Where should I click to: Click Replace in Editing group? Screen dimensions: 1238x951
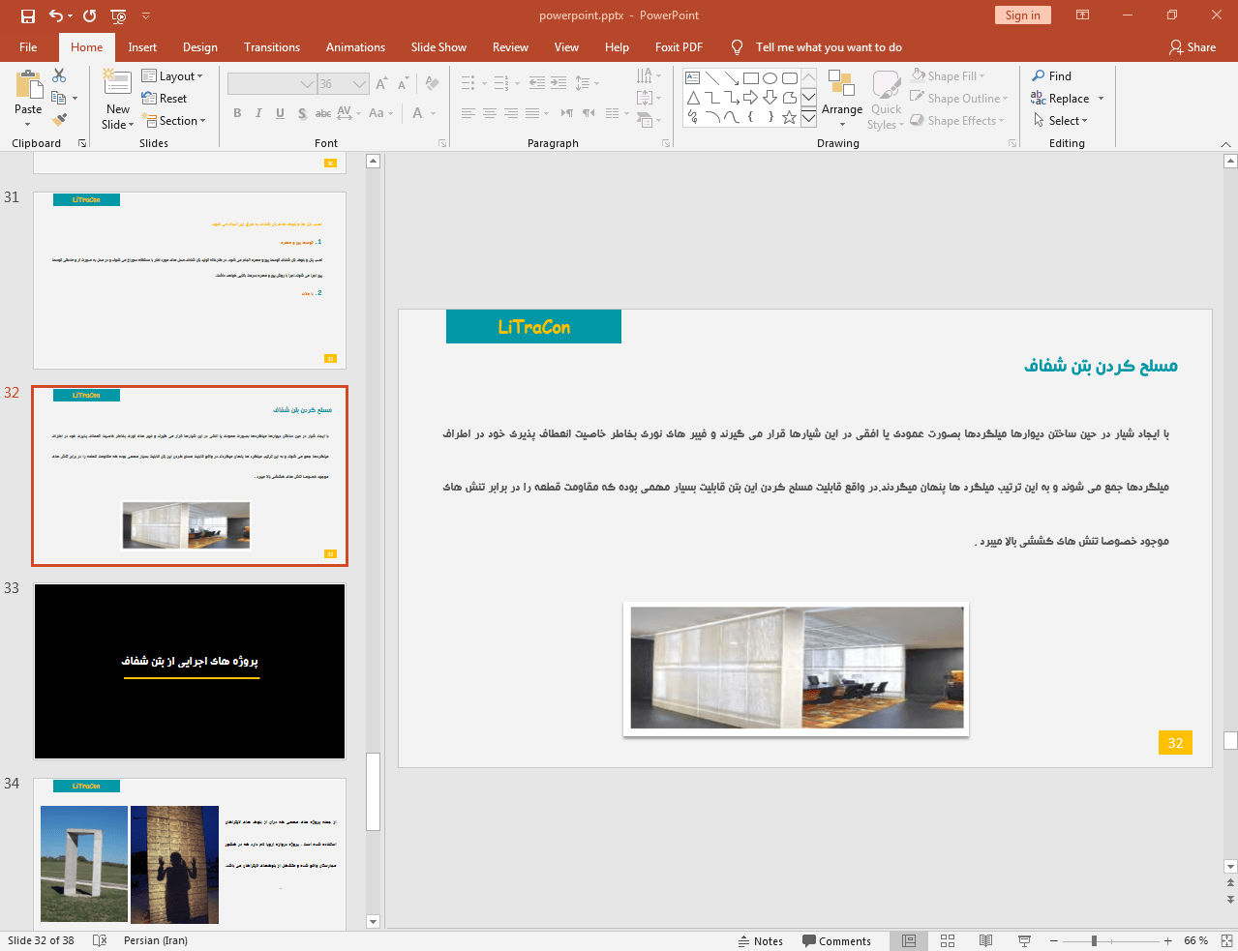point(1060,98)
